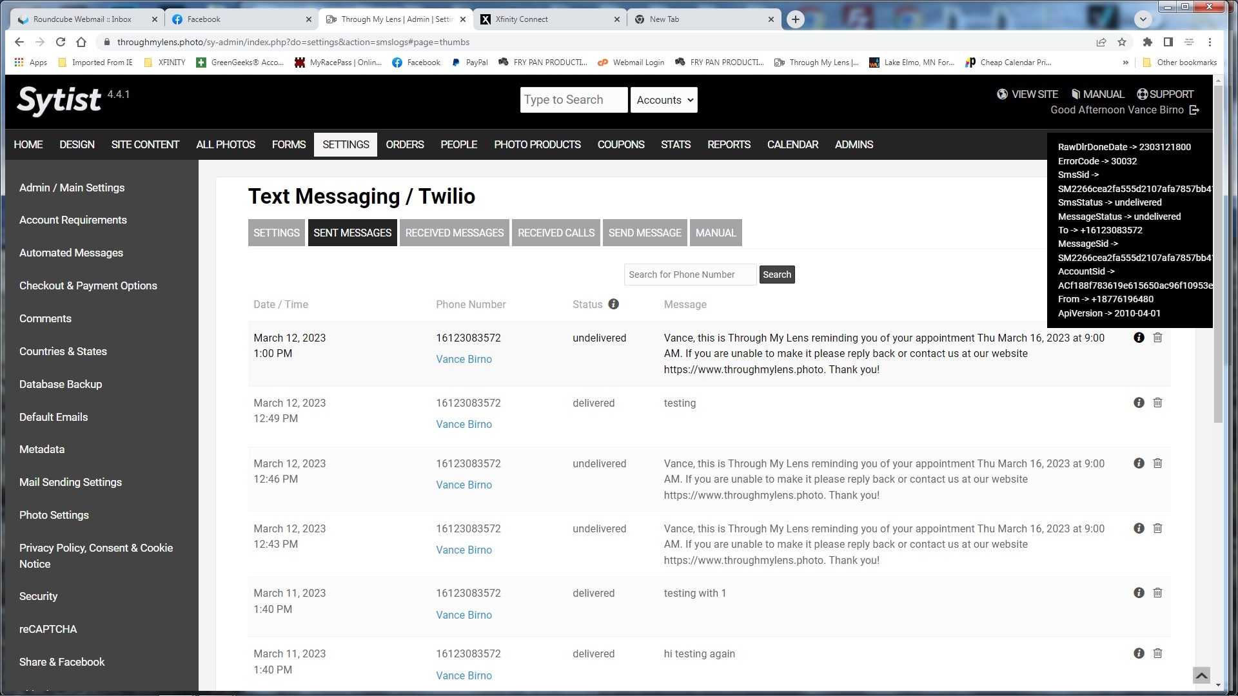The width and height of the screenshot is (1238, 696).
Task: Open Mail Sending Settings in sidebar
Action: coord(70,482)
